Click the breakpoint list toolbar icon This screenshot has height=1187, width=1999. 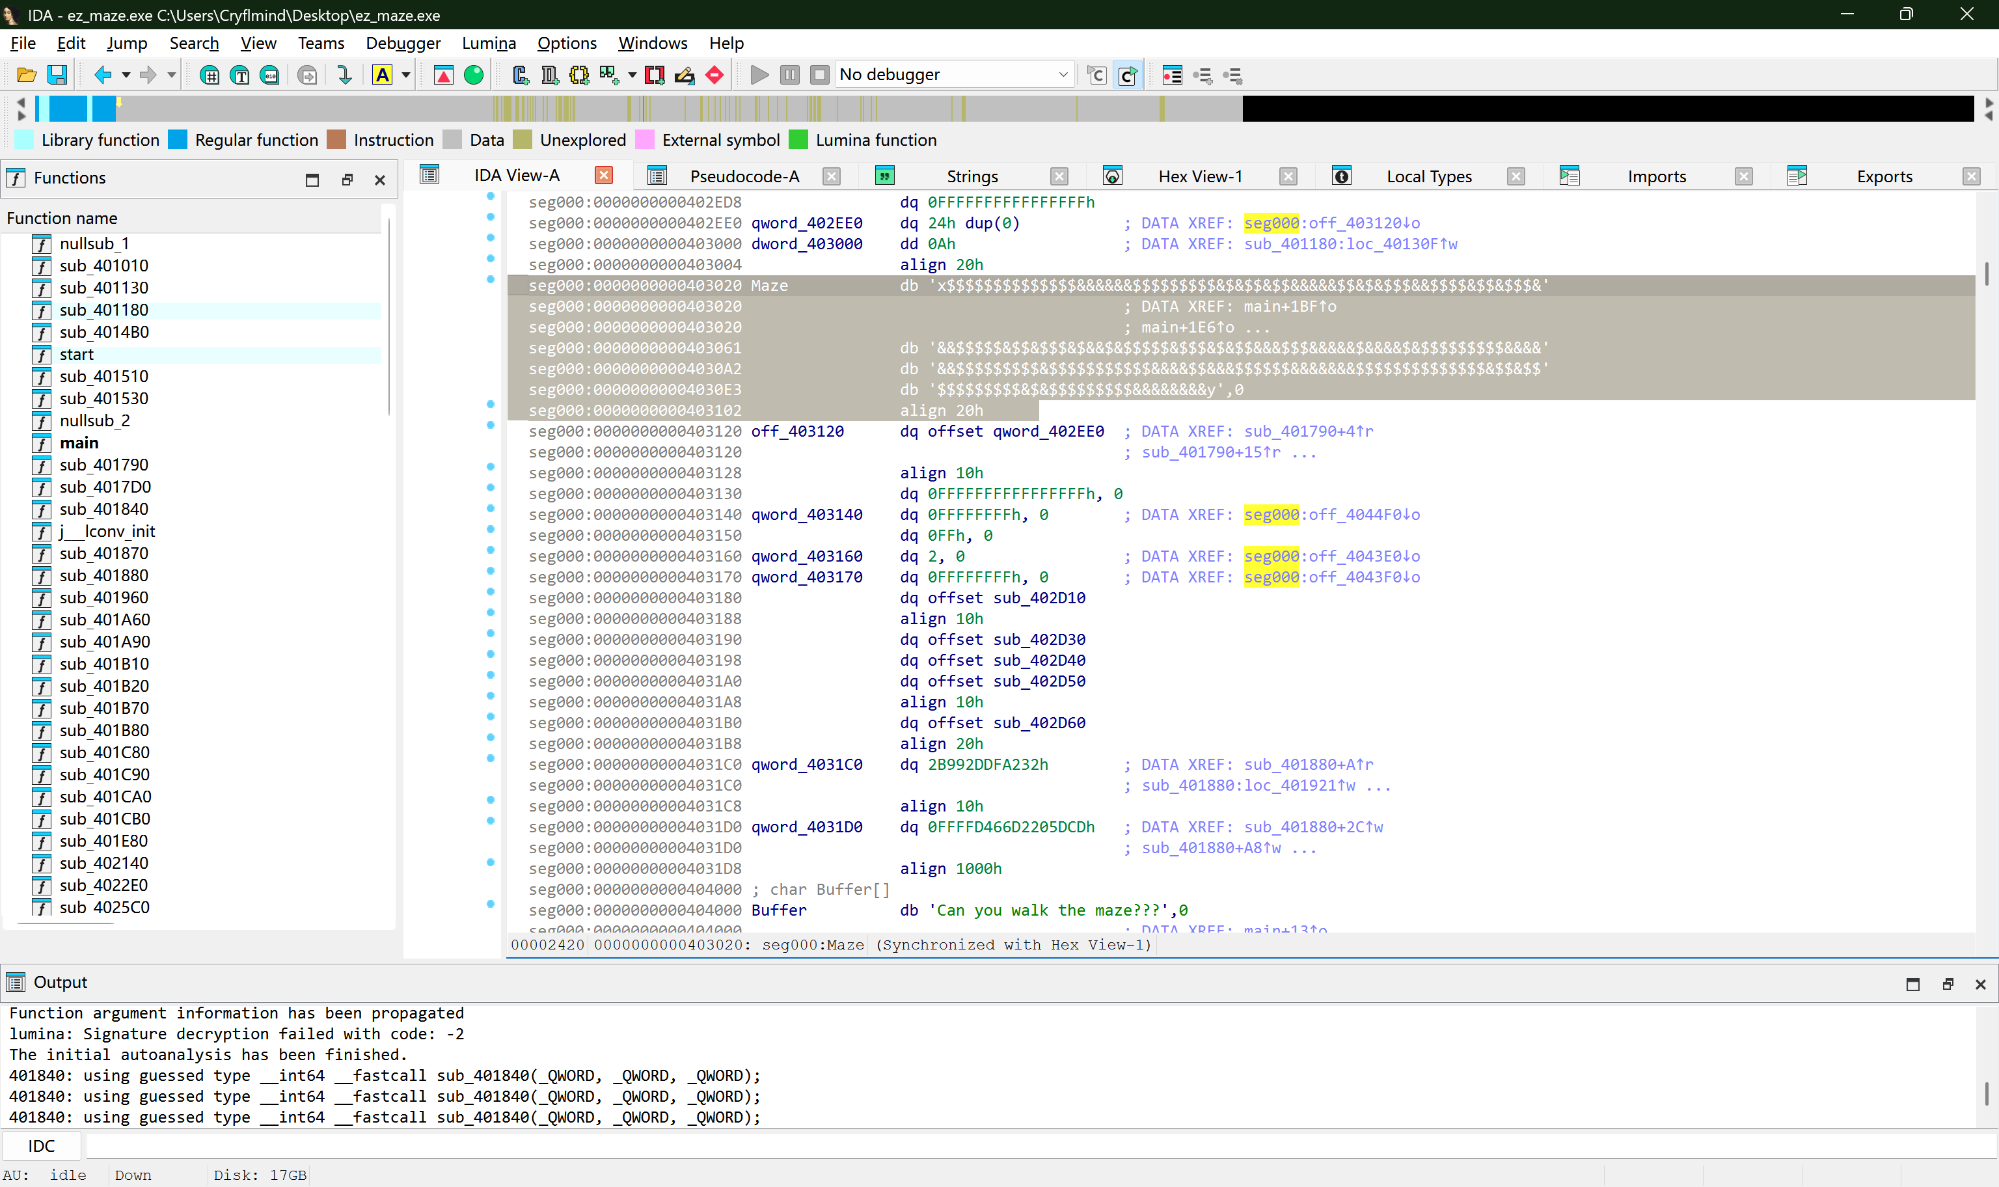coord(1172,75)
